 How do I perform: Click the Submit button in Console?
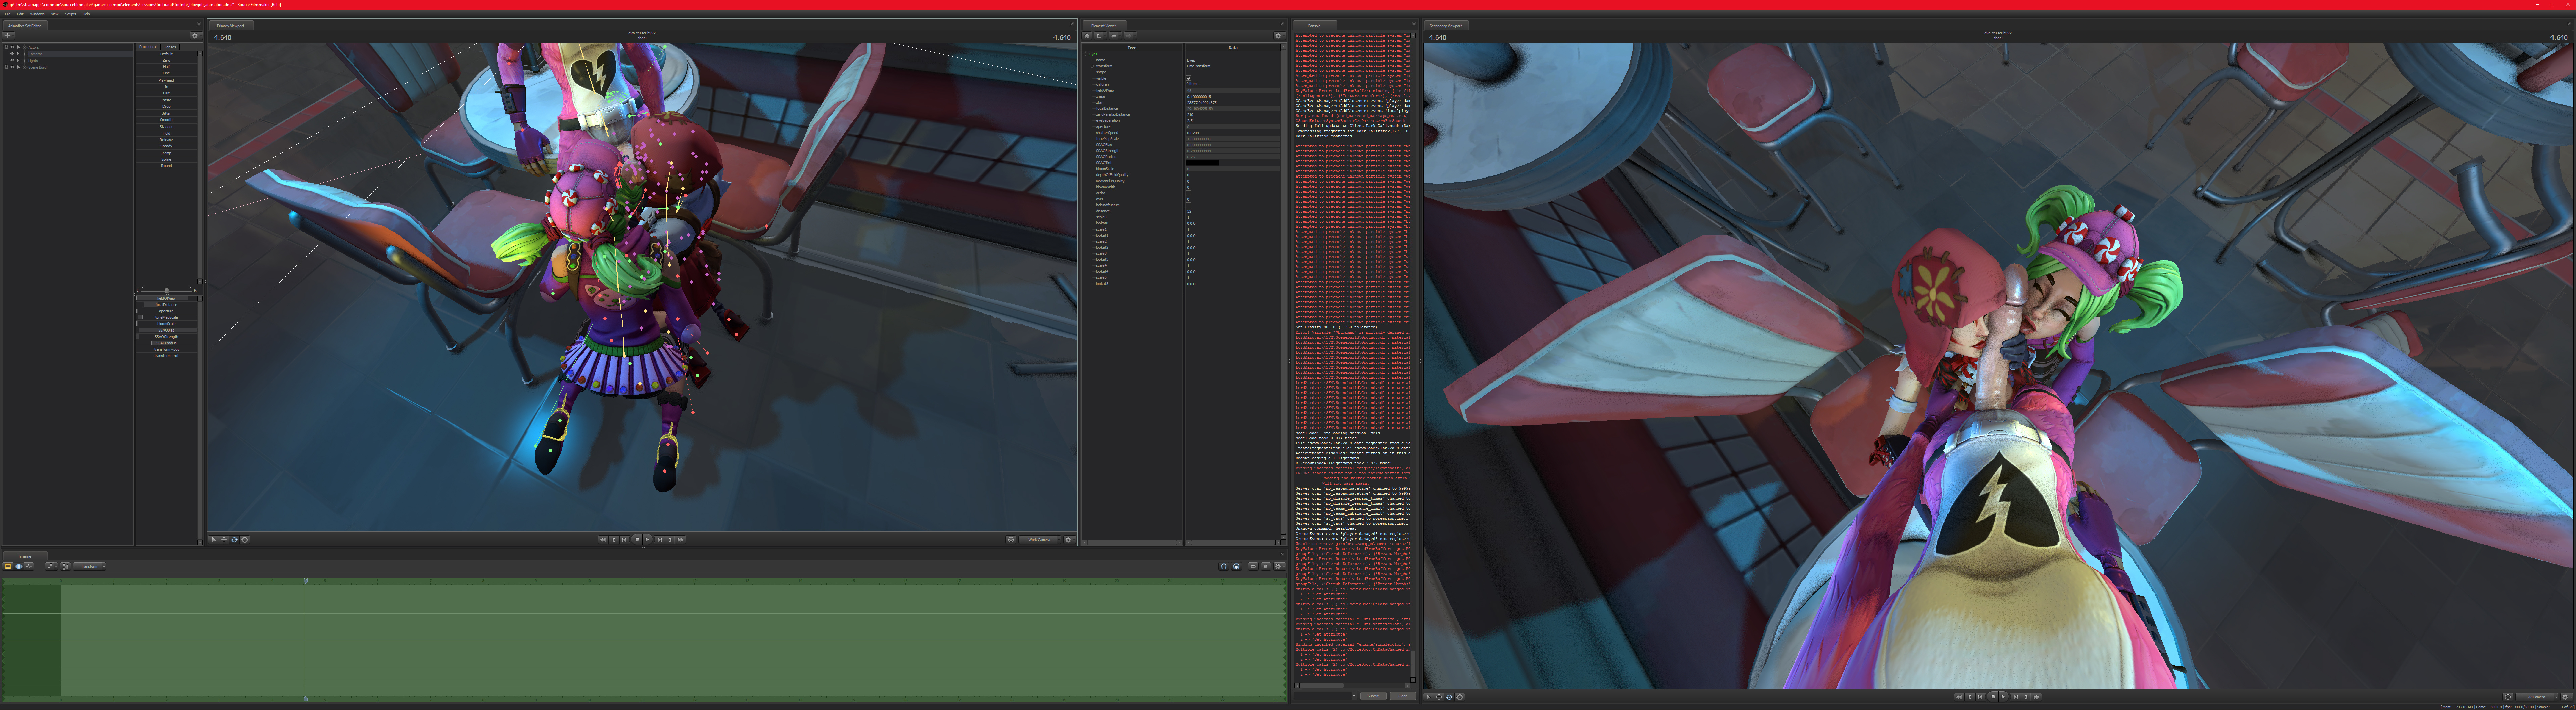pyautogui.click(x=1373, y=696)
